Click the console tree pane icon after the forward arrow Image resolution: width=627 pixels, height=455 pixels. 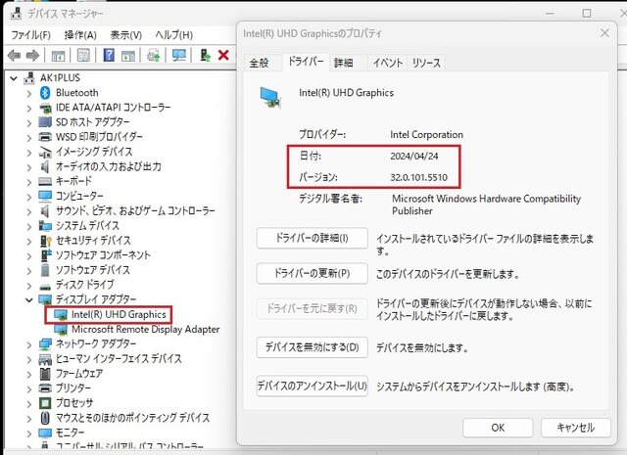coord(58,55)
